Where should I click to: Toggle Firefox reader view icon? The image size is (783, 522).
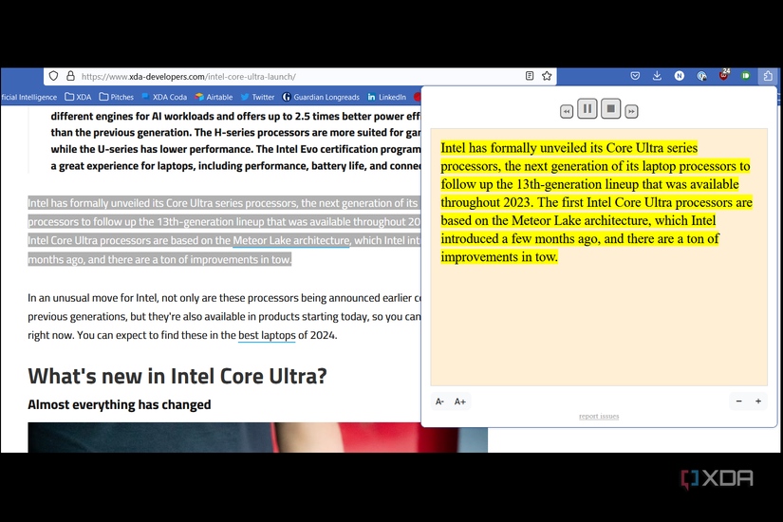(530, 76)
